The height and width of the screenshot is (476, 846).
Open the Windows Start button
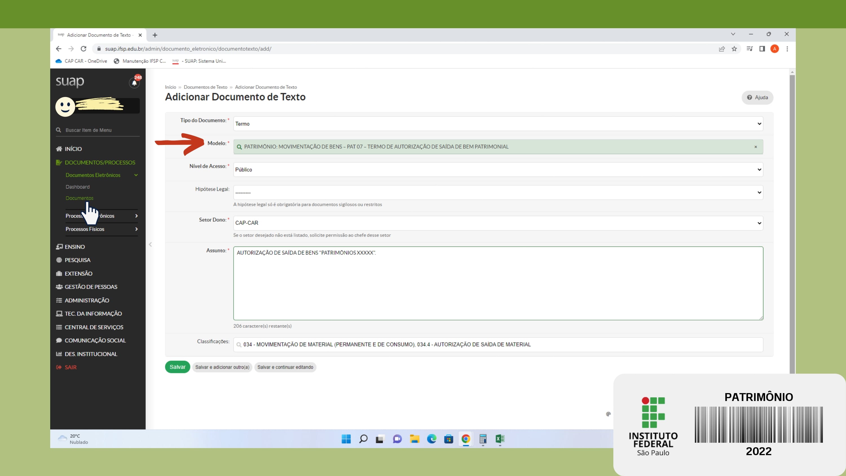coord(346,439)
